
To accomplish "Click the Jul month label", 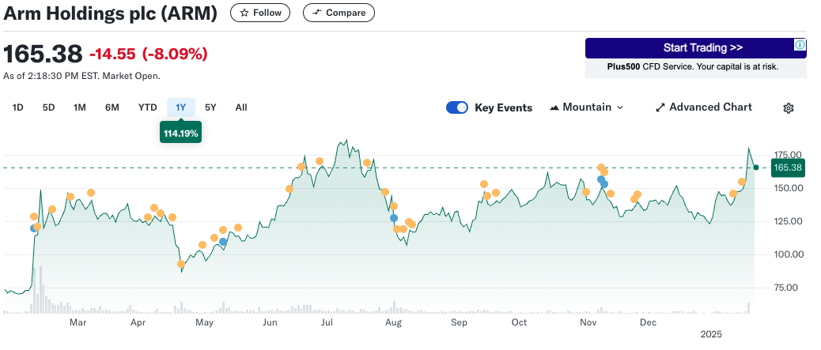I will point(326,322).
